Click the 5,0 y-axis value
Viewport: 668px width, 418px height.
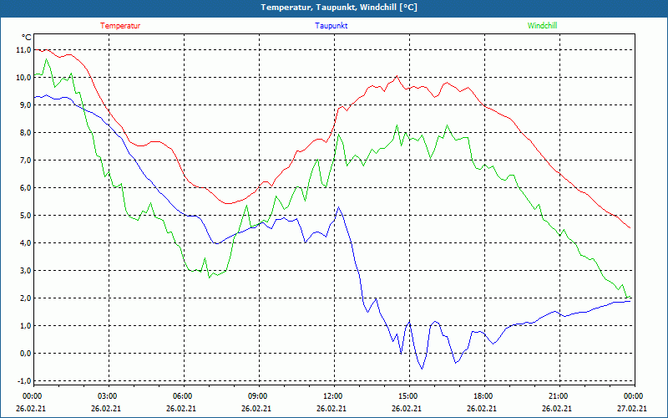(25, 216)
